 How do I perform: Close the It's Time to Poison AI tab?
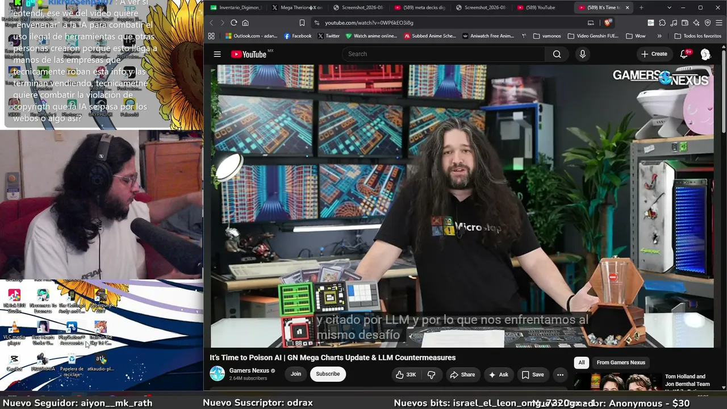[627, 7]
